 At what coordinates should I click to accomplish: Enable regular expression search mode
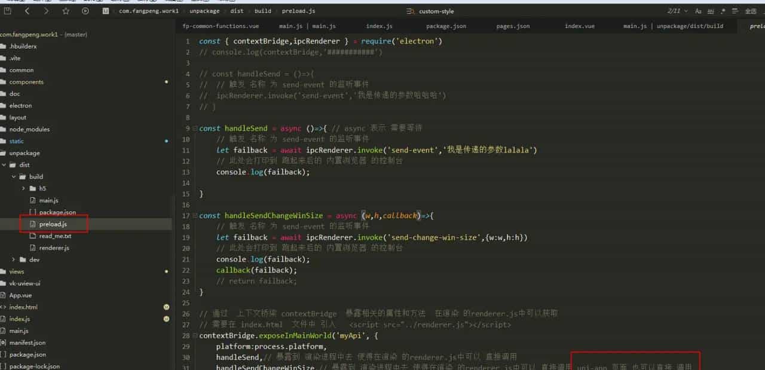723,11
